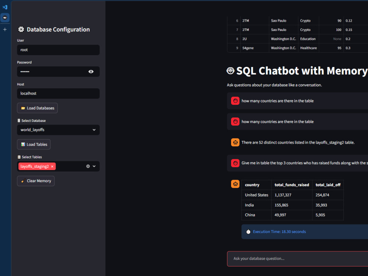Click the 2U company cell
Image resolution: width=368 pixels, height=276 pixels.
coord(255,39)
